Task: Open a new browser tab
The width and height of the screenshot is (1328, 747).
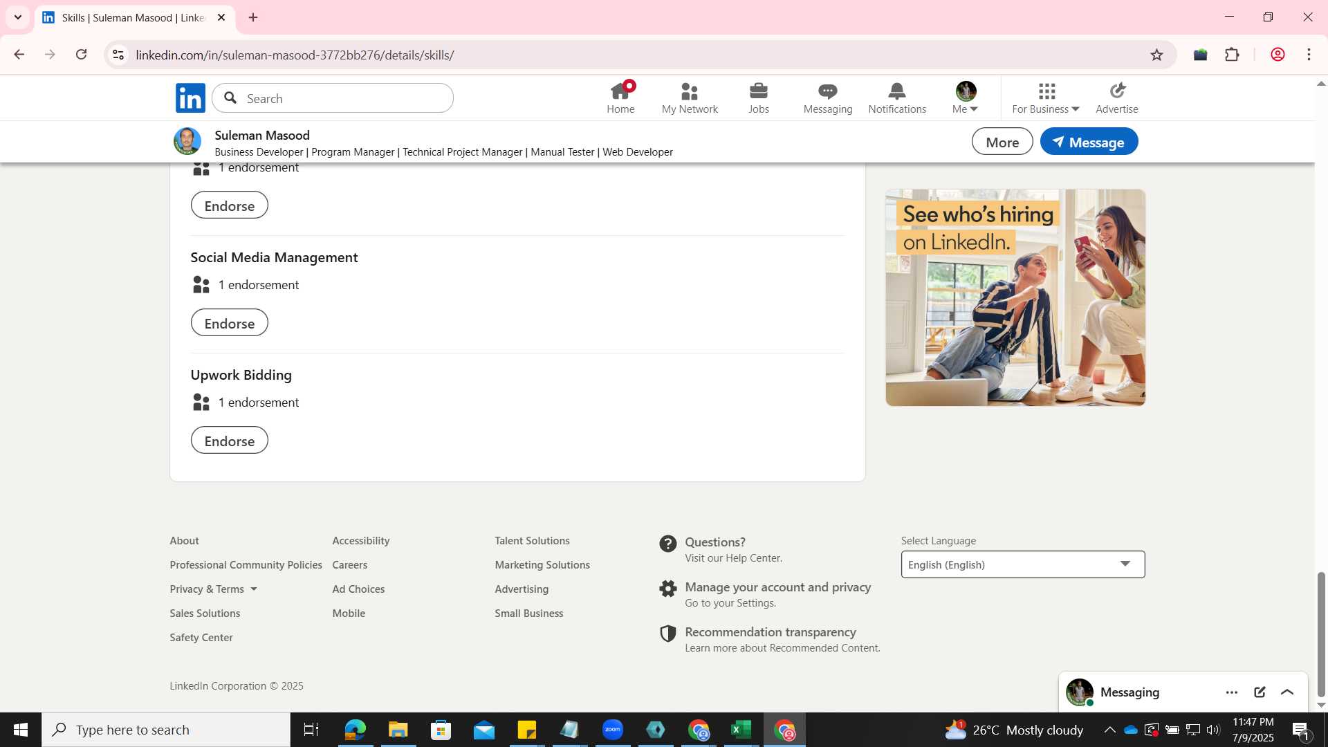Action: pos(253,17)
